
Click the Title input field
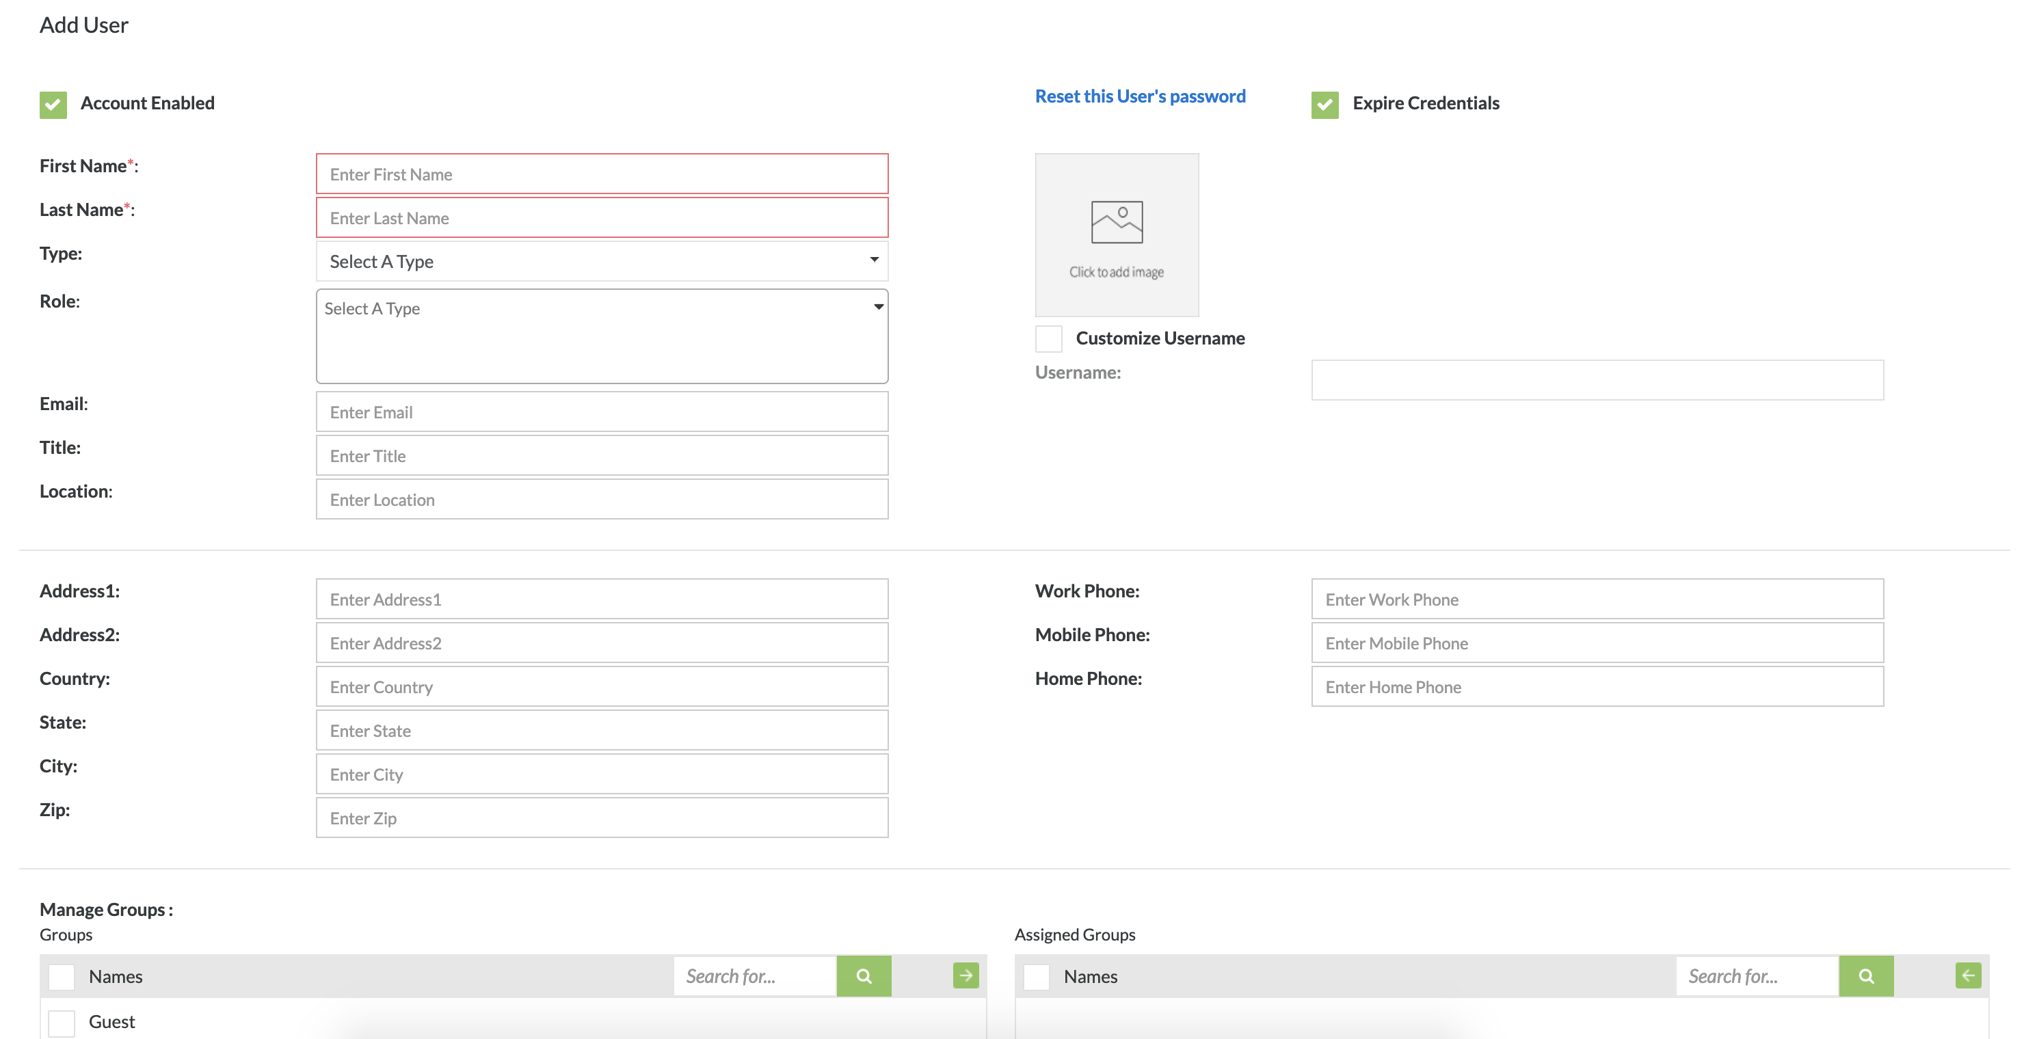(602, 455)
